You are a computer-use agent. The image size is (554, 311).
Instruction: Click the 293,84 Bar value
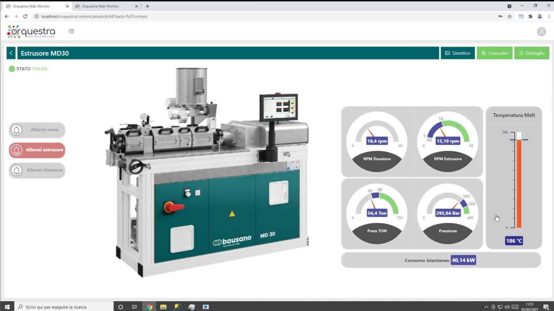click(x=448, y=213)
